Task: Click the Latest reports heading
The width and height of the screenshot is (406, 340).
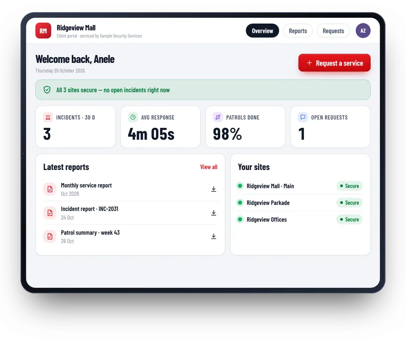Action: click(66, 167)
